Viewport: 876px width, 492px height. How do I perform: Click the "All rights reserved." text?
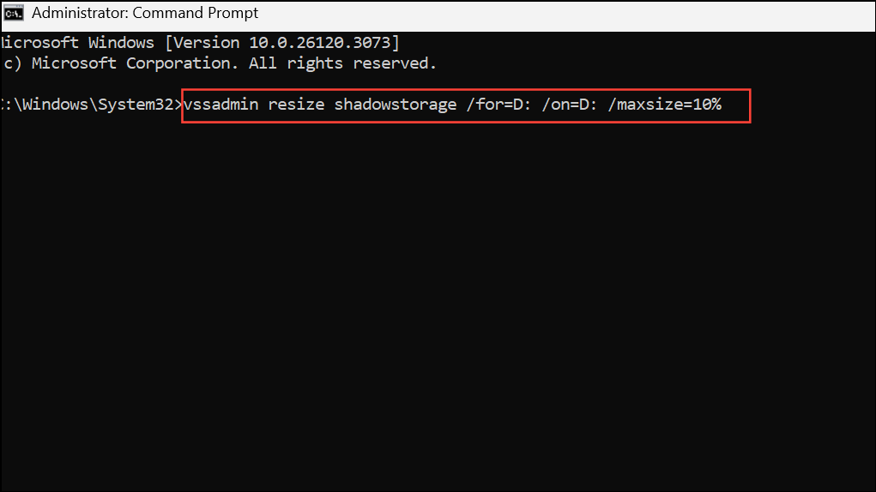coord(343,63)
